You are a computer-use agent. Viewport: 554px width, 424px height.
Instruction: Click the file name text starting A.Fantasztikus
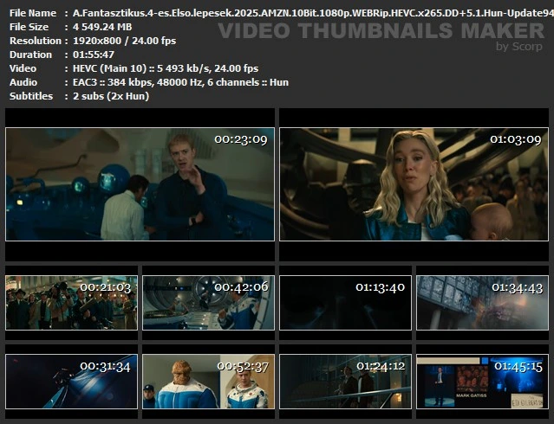tap(313, 13)
